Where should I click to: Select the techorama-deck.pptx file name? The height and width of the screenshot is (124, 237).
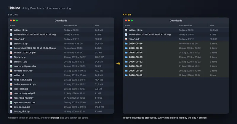pyautogui.click(x=25, y=84)
